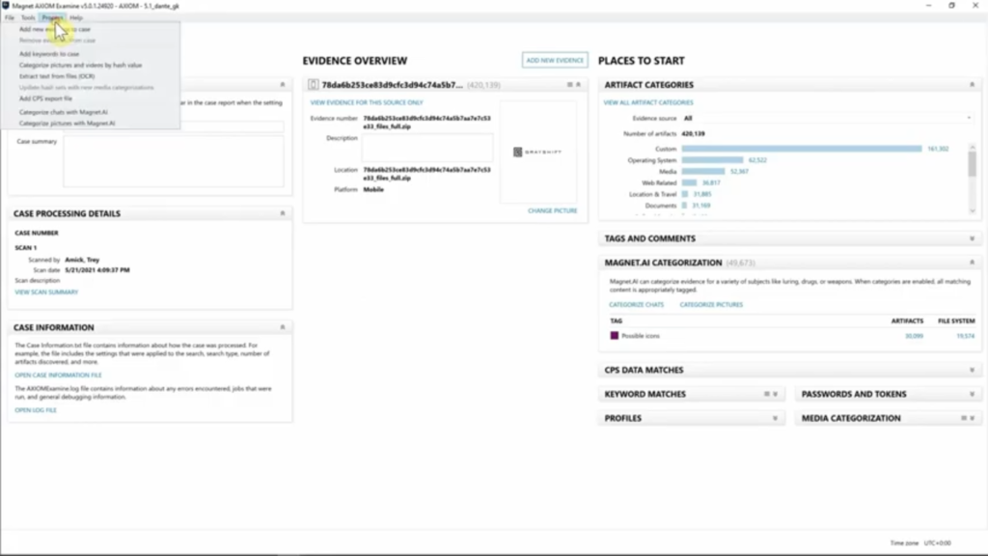Open VIEW ALL ARTIFACT CATEGORIES link
Image resolution: width=988 pixels, height=556 pixels.
coord(648,102)
